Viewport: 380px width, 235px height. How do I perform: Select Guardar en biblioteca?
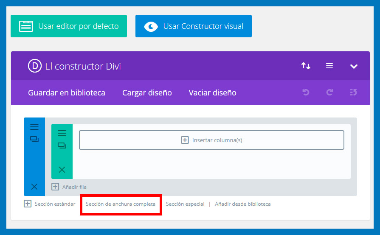[67, 93]
